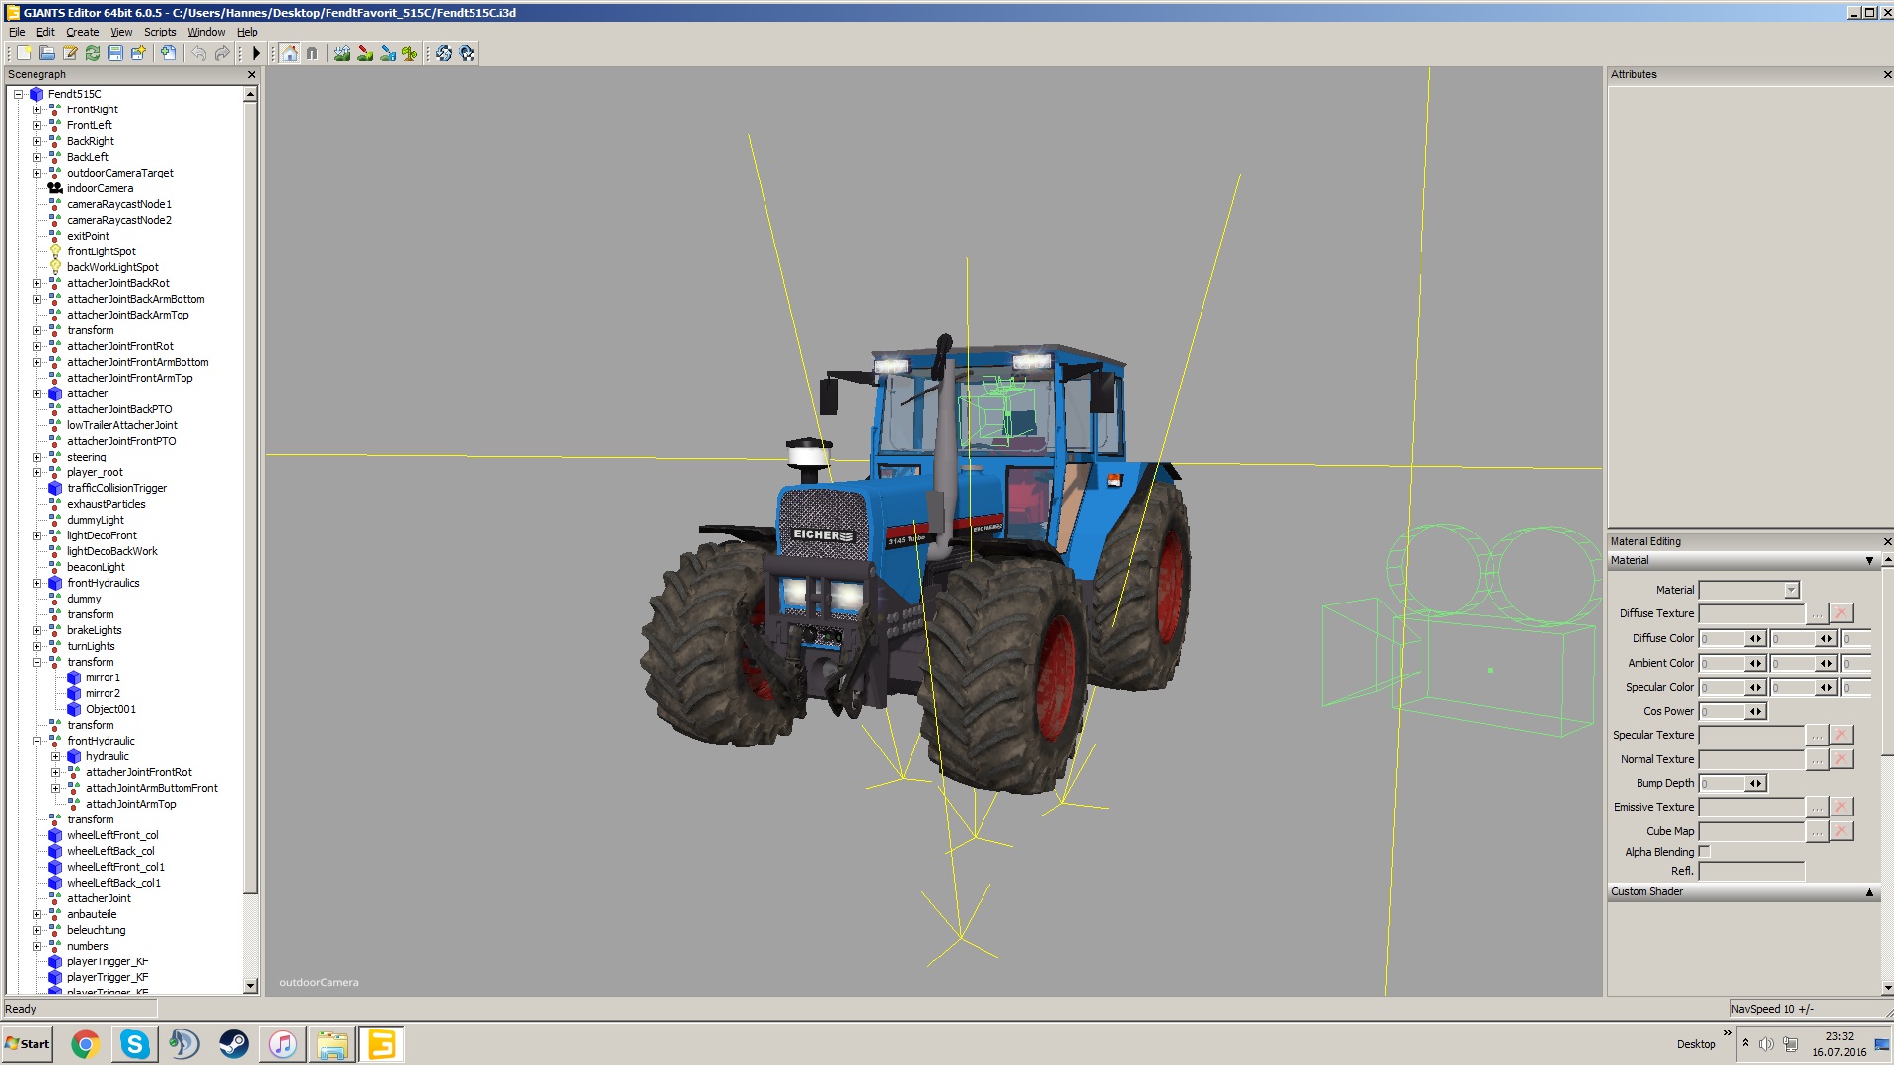Click Diffuse Texture browse button
This screenshot has width=1894, height=1065.
1816,613
